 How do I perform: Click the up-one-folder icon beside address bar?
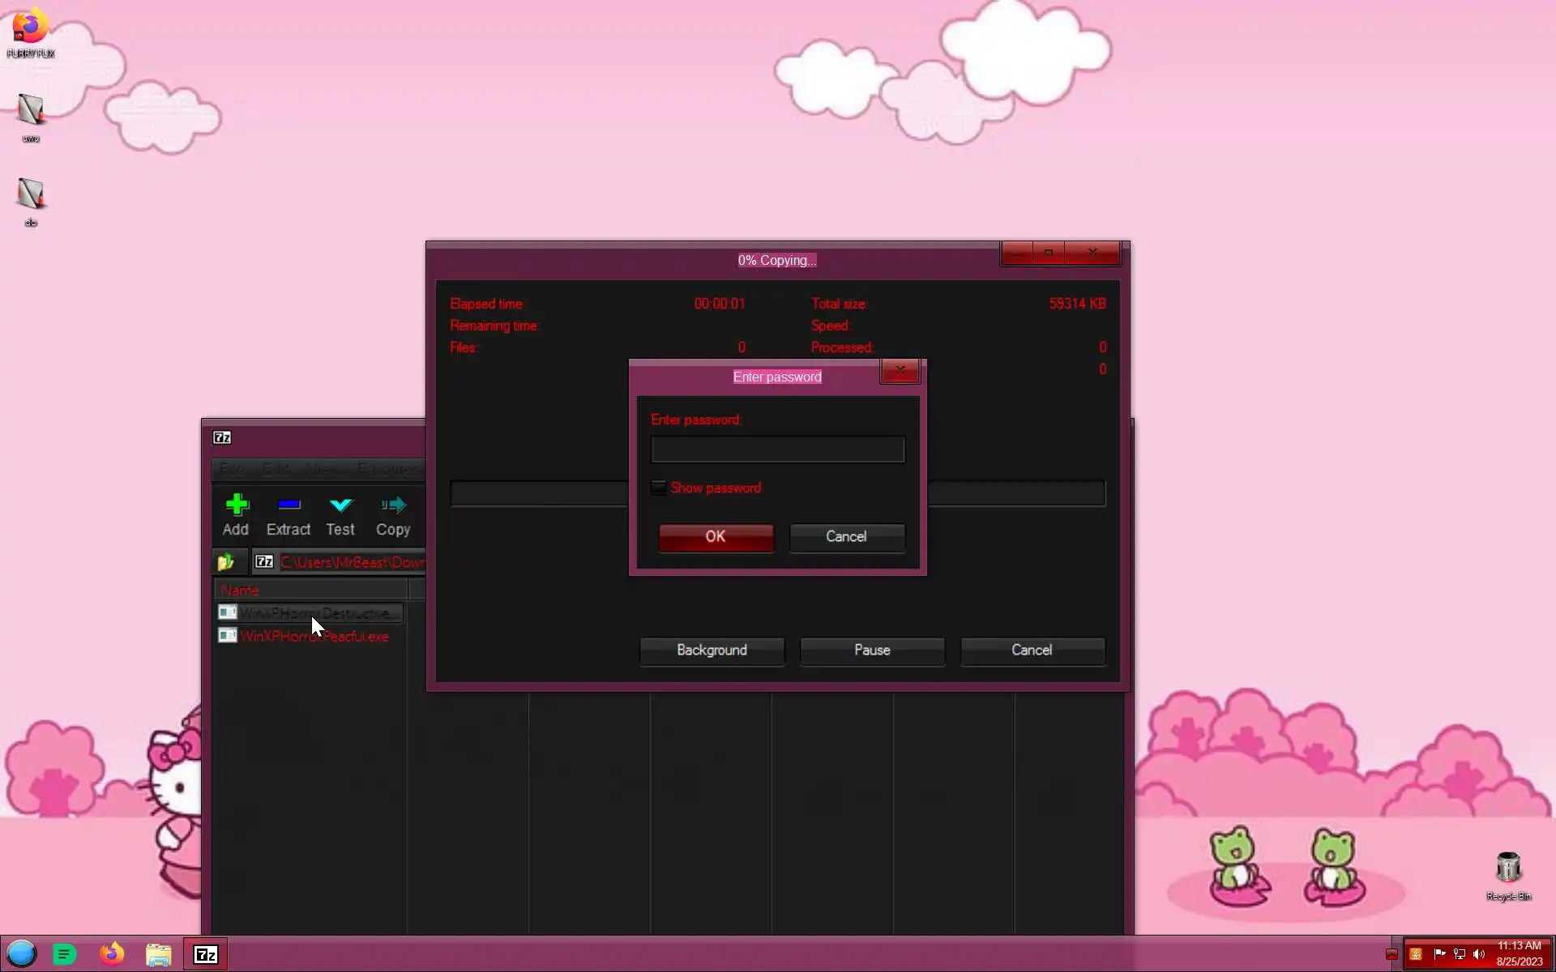(226, 561)
